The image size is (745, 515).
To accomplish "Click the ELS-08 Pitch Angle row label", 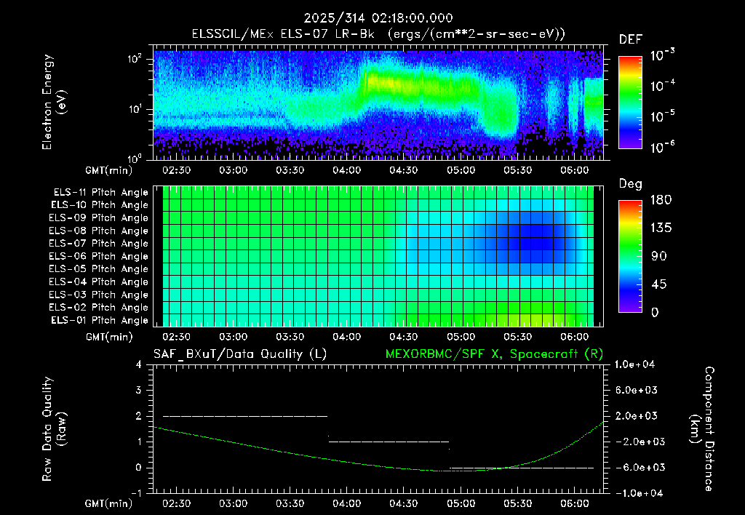I will (99, 231).
